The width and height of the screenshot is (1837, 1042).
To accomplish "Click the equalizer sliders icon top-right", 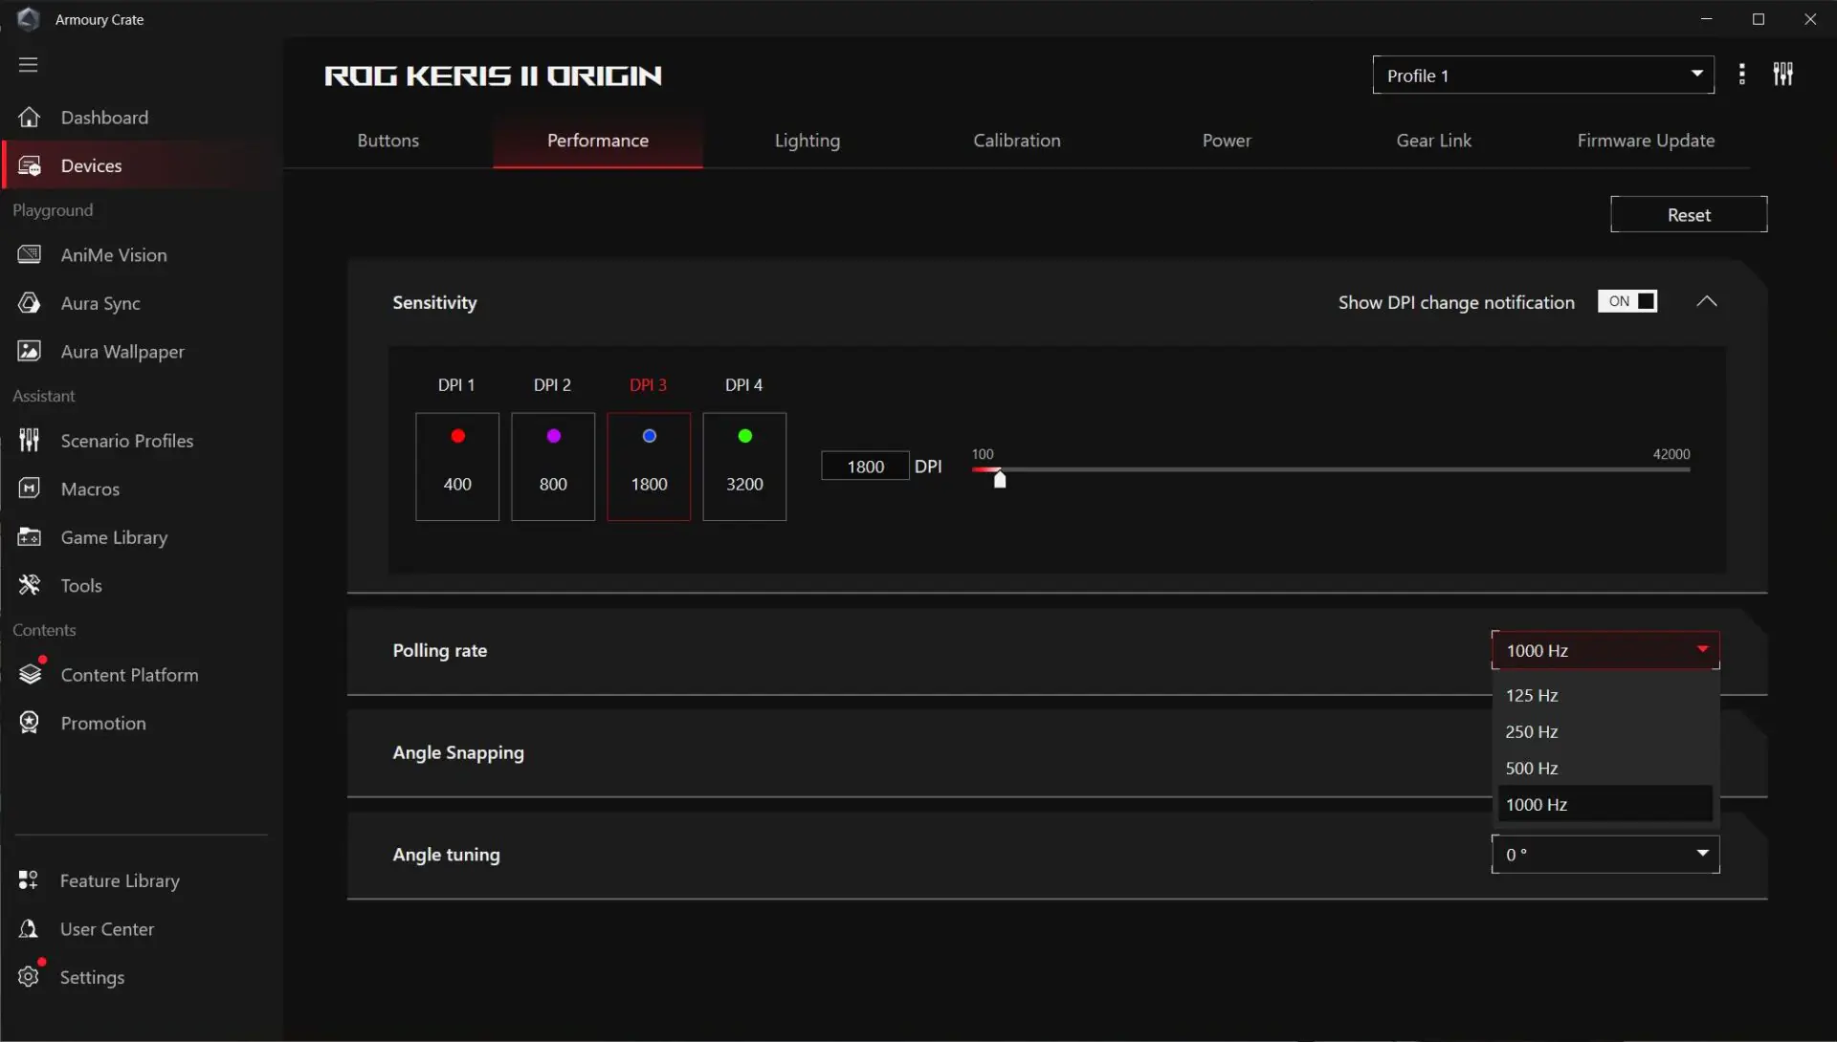I will (x=1782, y=75).
